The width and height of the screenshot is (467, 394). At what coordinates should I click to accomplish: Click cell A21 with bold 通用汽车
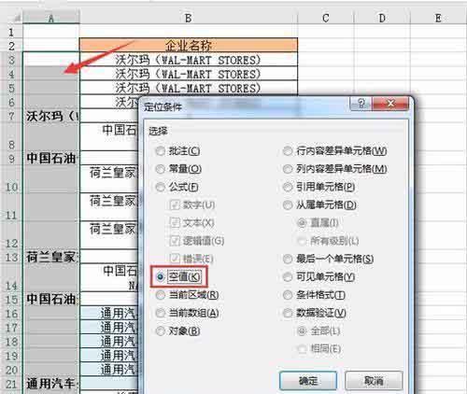pyautogui.click(x=51, y=384)
